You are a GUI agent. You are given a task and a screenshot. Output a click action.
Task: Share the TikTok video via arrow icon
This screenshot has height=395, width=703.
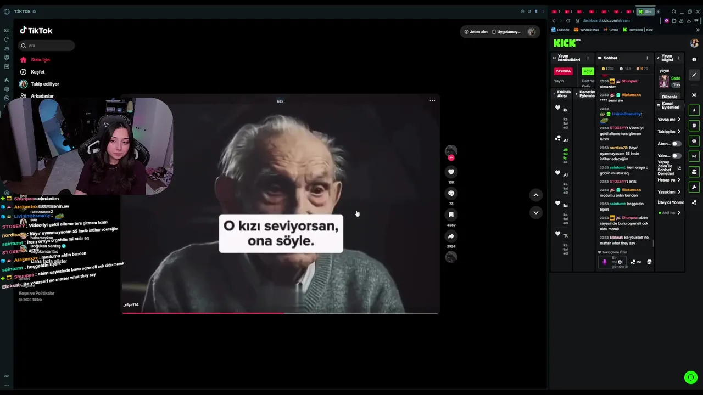tap(451, 236)
